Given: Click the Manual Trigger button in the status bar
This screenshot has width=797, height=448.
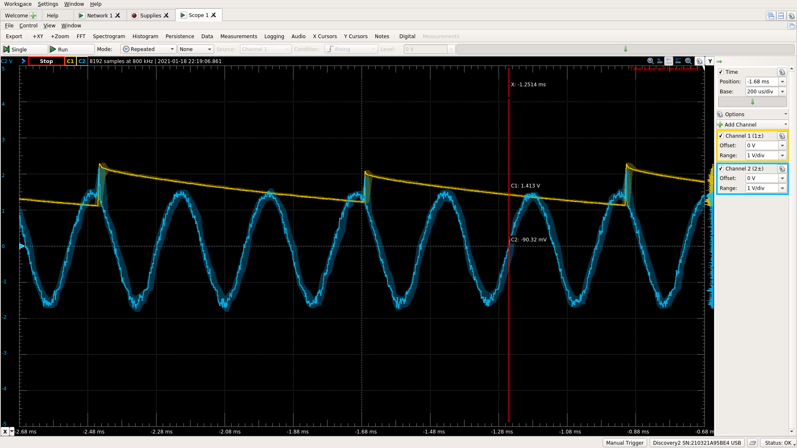Looking at the screenshot, I should pyautogui.click(x=624, y=443).
